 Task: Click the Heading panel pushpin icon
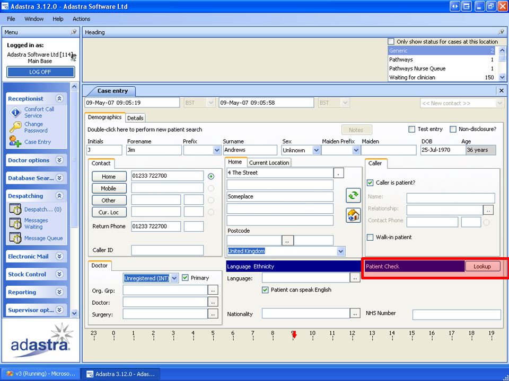pyautogui.click(x=501, y=32)
